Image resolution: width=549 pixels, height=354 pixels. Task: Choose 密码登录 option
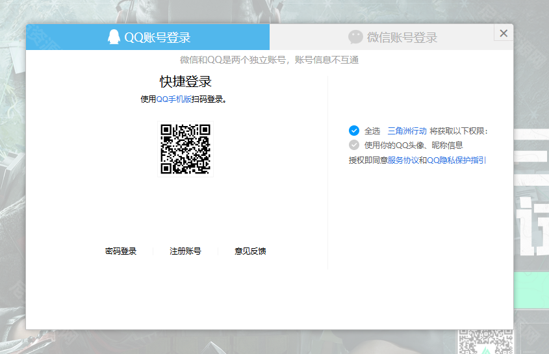point(120,251)
